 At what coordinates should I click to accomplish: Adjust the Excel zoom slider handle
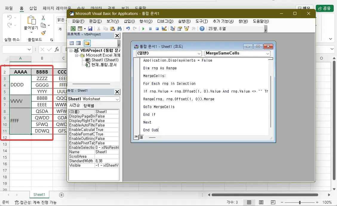point(300,202)
